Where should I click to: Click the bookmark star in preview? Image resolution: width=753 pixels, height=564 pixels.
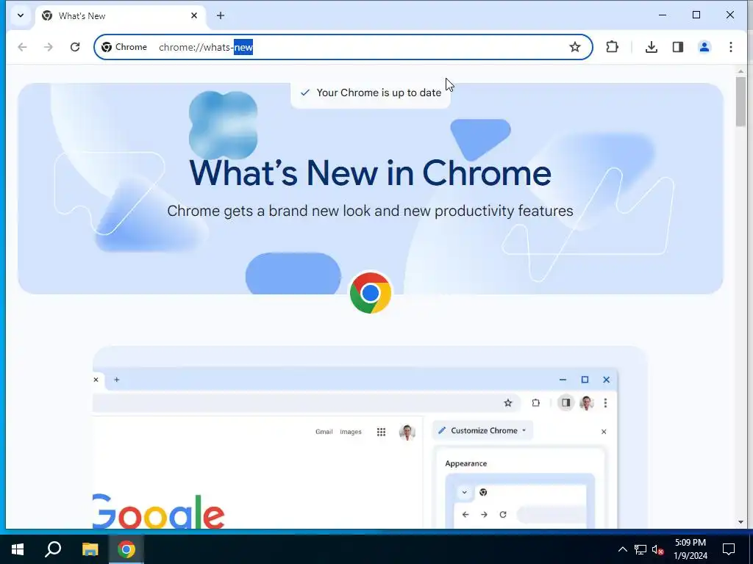[x=508, y=403]
